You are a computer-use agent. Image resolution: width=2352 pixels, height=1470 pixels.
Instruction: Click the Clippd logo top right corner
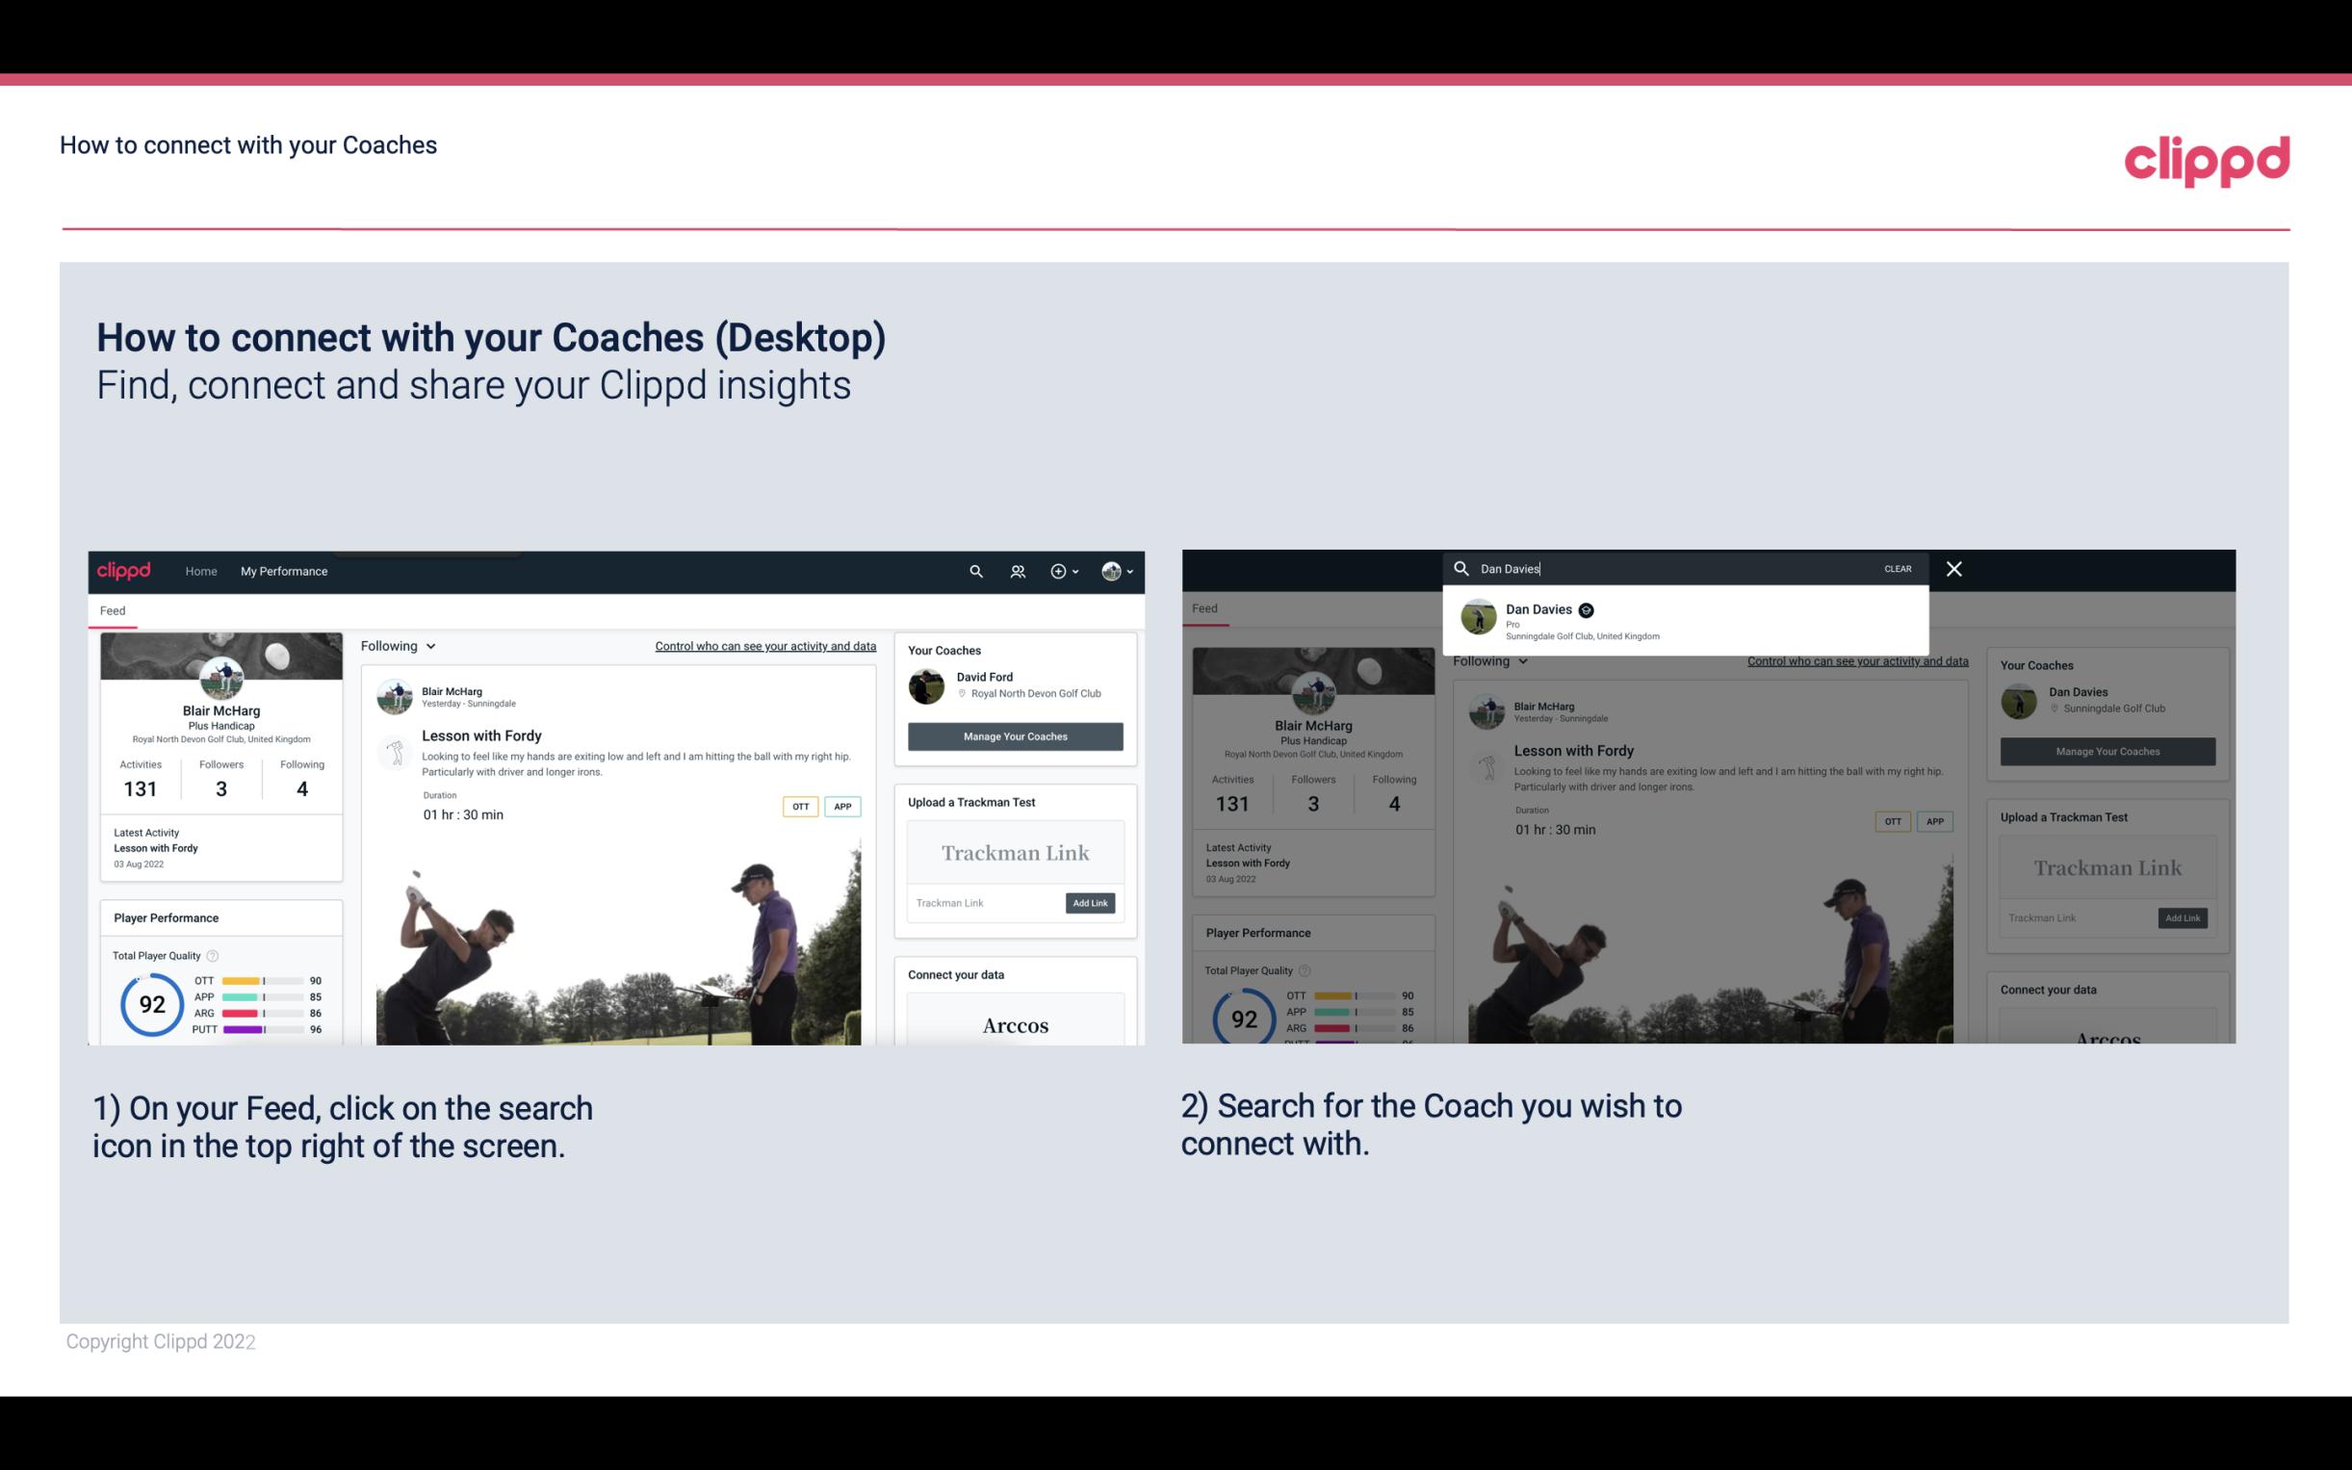2207,159
